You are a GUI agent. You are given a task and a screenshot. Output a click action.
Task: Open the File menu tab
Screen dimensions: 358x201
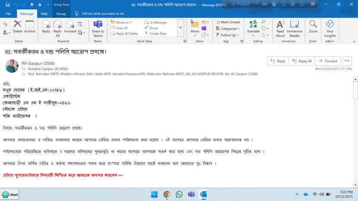[8, 13]
